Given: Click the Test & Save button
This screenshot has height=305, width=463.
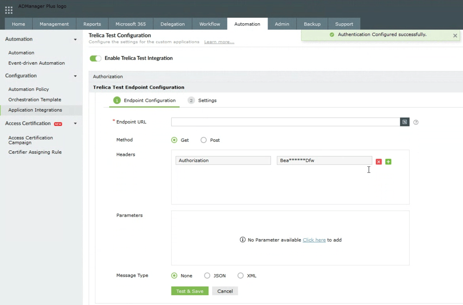Looking at the screenshot, I should coord(190,291).
